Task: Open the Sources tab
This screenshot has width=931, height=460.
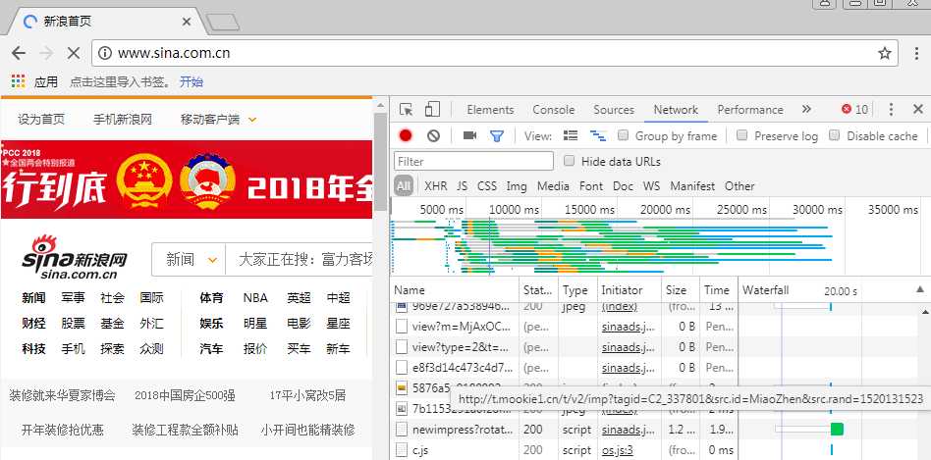Action: [614, 110]
